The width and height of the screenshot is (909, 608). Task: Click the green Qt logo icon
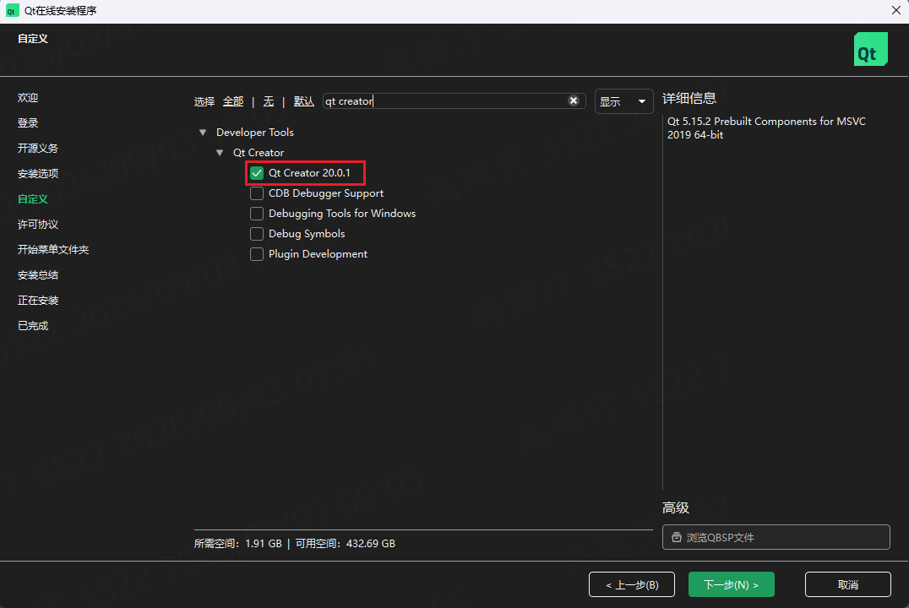point(870,49)
